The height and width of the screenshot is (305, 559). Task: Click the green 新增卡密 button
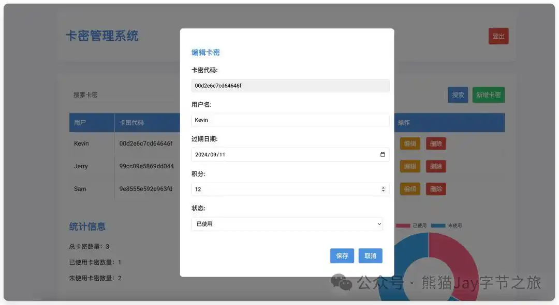(488, 95)
